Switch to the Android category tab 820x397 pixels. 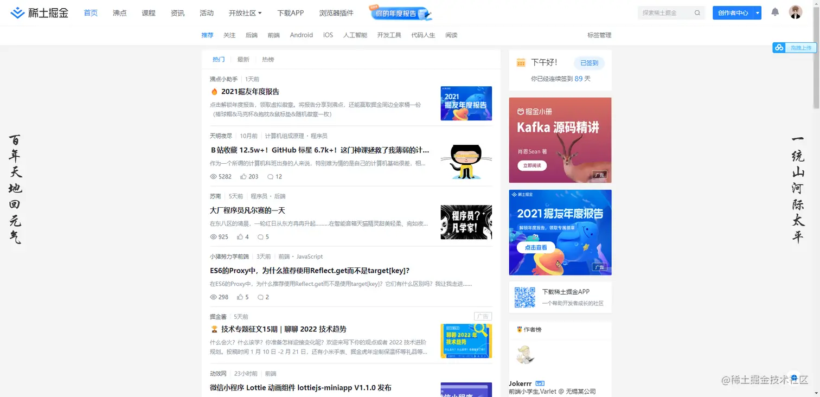click(302, 35)
